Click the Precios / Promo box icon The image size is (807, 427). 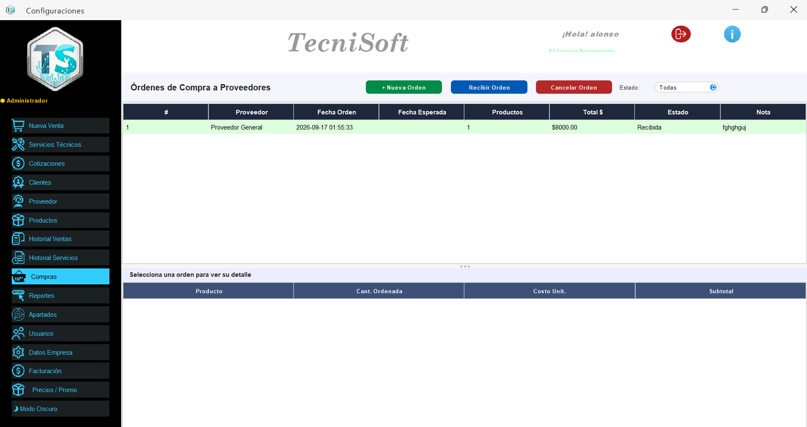[18, 390]
